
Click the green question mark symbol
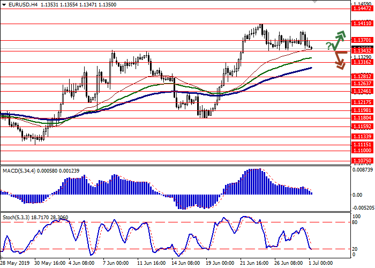coord(328,46)
